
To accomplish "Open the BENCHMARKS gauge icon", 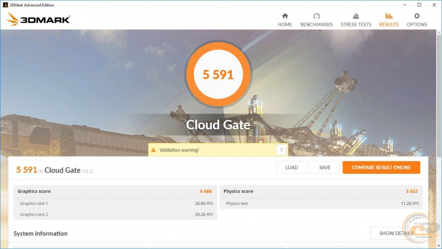I will point(317,16).
